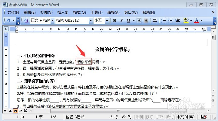
Task: Expand the 小五 font size dropdown
Action: point(107,21)
